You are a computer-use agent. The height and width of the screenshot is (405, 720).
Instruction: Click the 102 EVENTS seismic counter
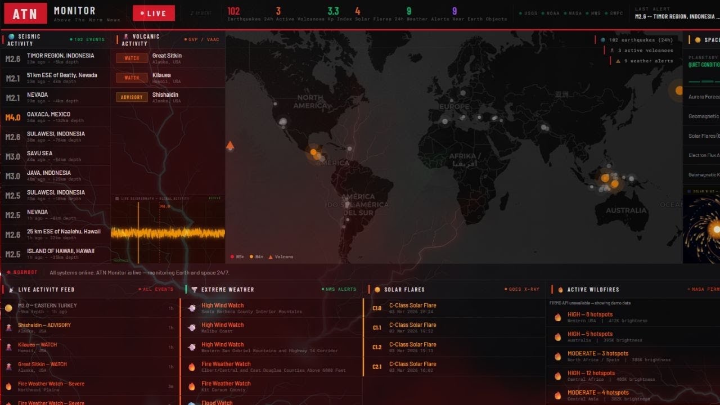pyautogui.click(x=87, y=40)
